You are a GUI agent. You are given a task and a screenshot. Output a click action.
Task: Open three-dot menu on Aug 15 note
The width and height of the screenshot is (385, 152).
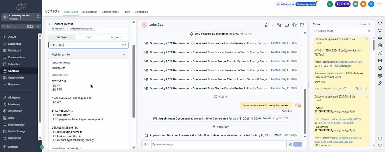[x=367, y=88]
